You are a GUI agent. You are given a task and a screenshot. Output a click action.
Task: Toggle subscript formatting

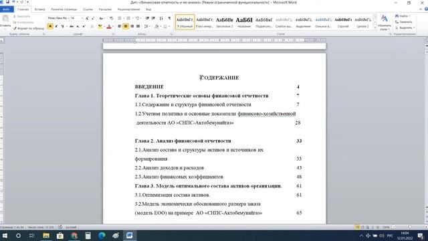pos(78,26)
